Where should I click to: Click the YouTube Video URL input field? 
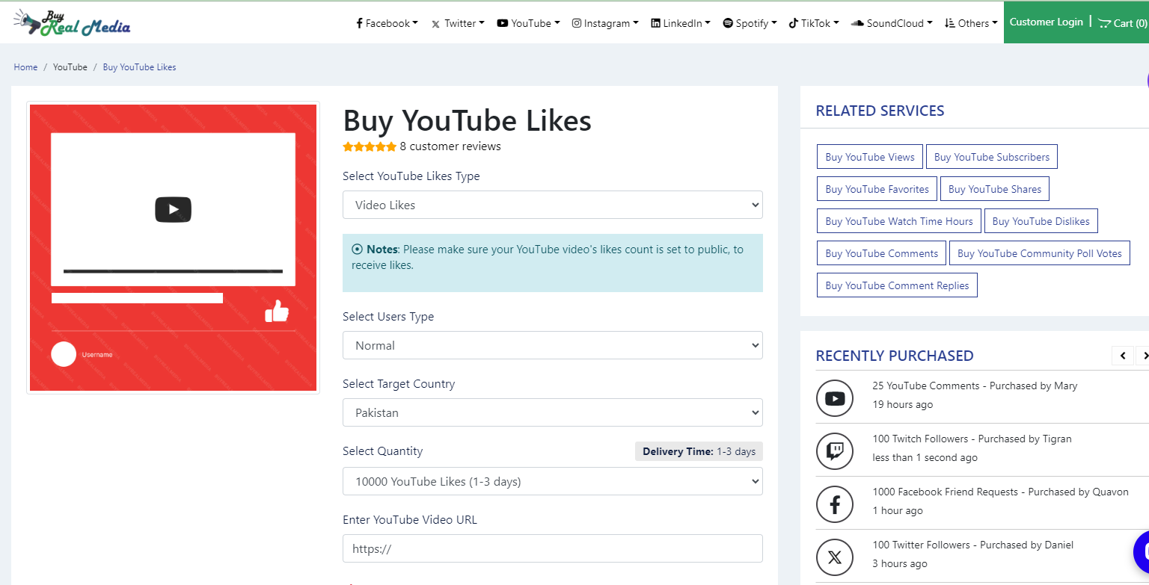(x=552, y=548)
